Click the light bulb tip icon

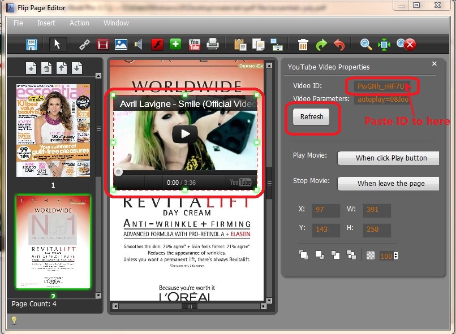14,320
